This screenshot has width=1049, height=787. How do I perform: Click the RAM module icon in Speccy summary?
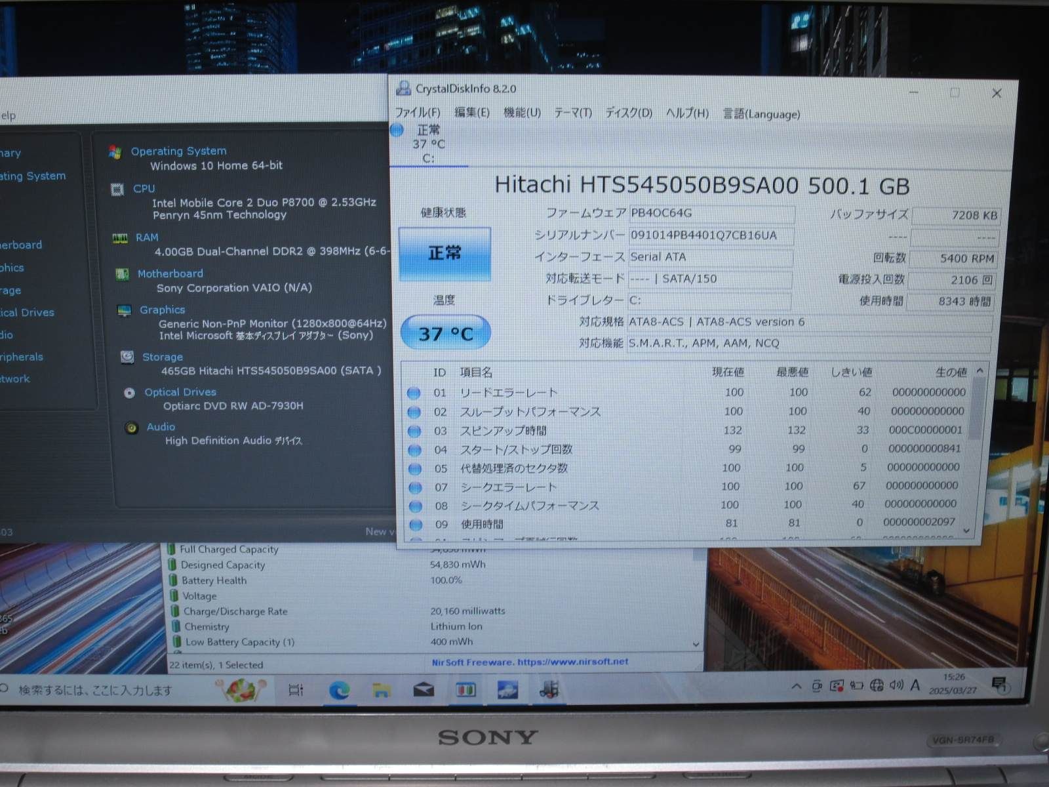coord(119,238)
